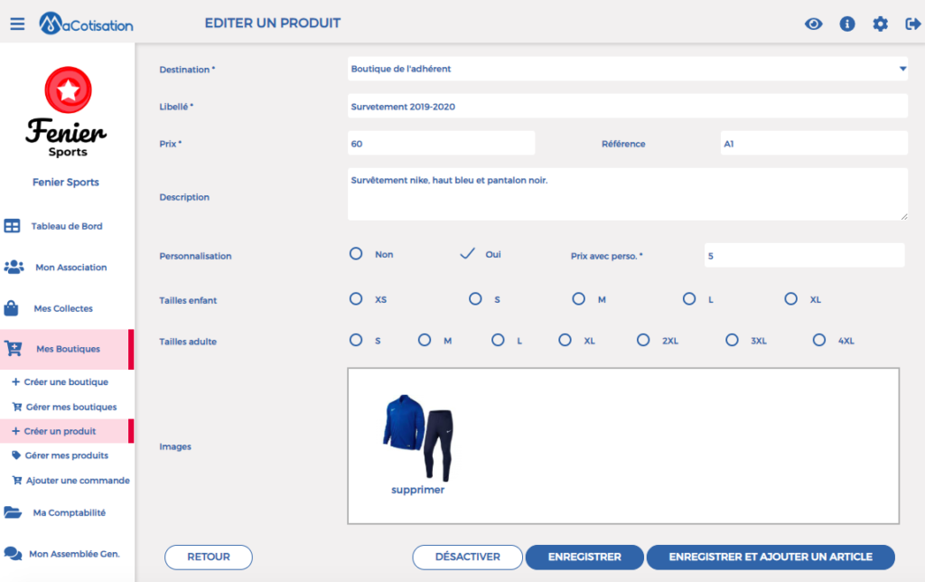Select child size XS
Screen dimensions: 925x582
pyautogui.click(x=356, y=298)
